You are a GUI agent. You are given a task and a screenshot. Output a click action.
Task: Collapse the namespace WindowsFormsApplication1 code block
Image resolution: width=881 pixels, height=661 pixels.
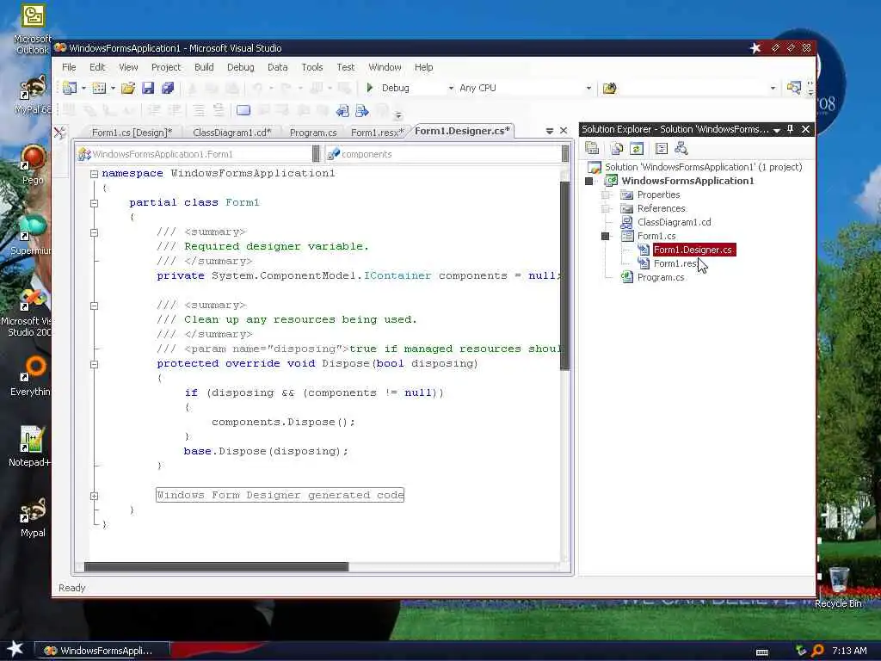[95, 174]
